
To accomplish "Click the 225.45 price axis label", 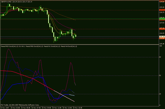I will (162, 44).
